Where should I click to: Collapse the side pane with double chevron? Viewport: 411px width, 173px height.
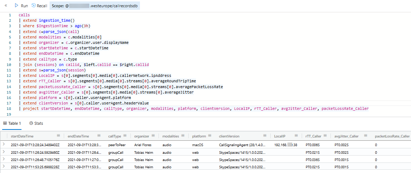coord(6,5)
